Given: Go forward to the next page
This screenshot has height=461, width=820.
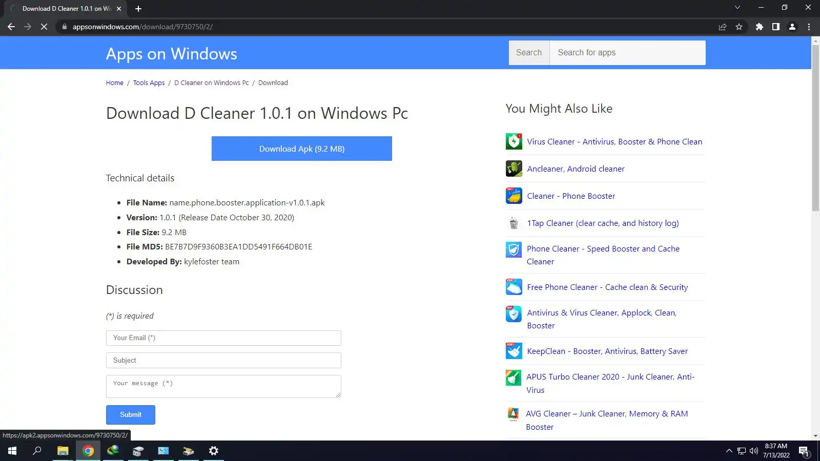Looking at the screenshot, I should tap(28, 27).
